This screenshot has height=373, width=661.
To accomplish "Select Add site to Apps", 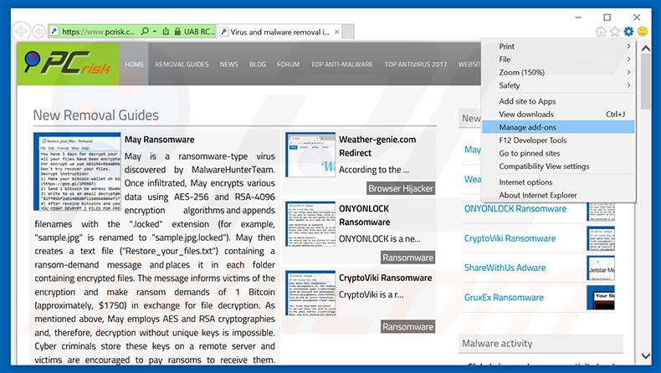I will 558,101.
